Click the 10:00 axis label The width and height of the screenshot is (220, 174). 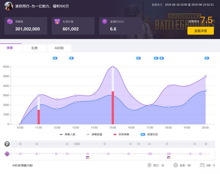pos(20,128)
